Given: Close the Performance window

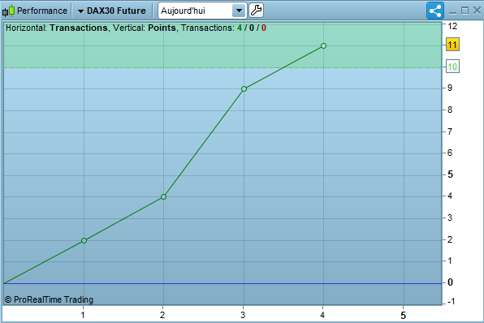Looking at the screenshot, I should click(477, 11).
